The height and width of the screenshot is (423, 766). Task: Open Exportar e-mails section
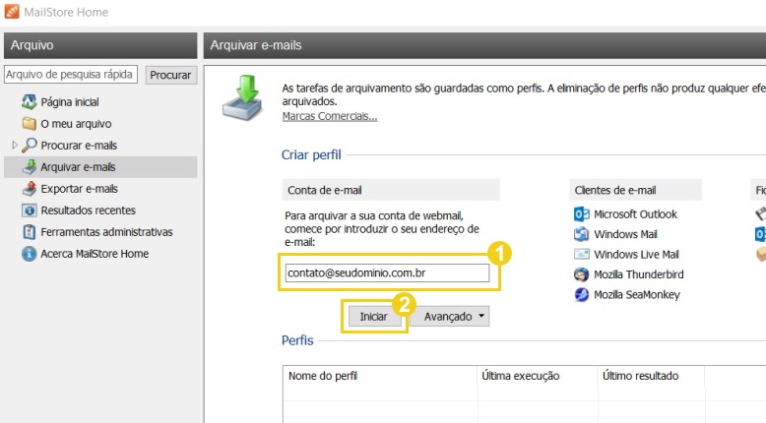click(x=79, y=188)
